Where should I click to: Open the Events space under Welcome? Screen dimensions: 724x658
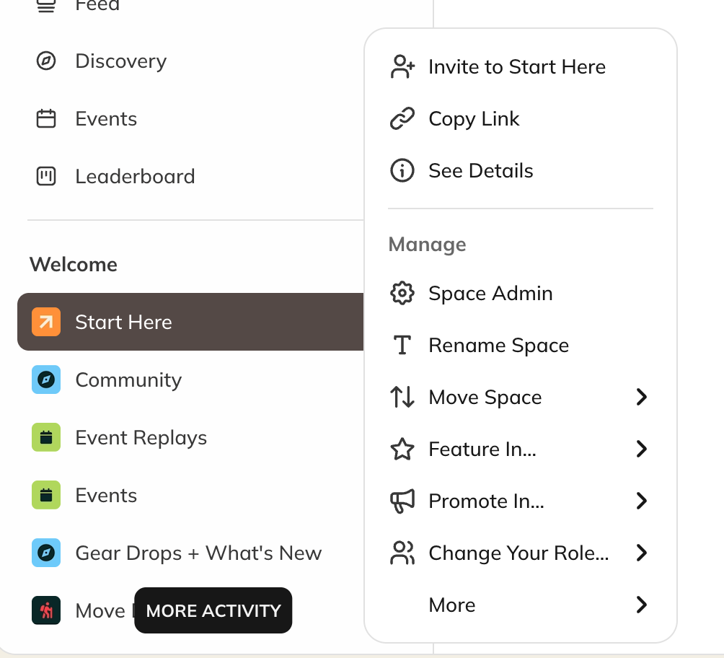190,495
